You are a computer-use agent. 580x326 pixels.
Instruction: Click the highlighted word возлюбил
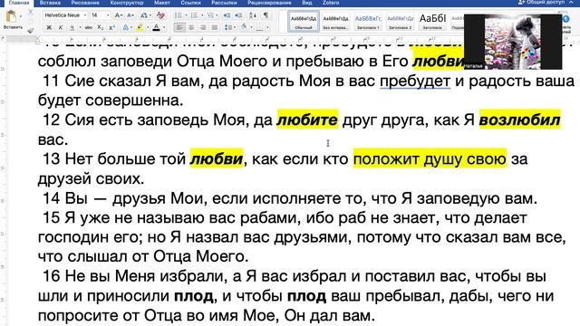(519, 120)
